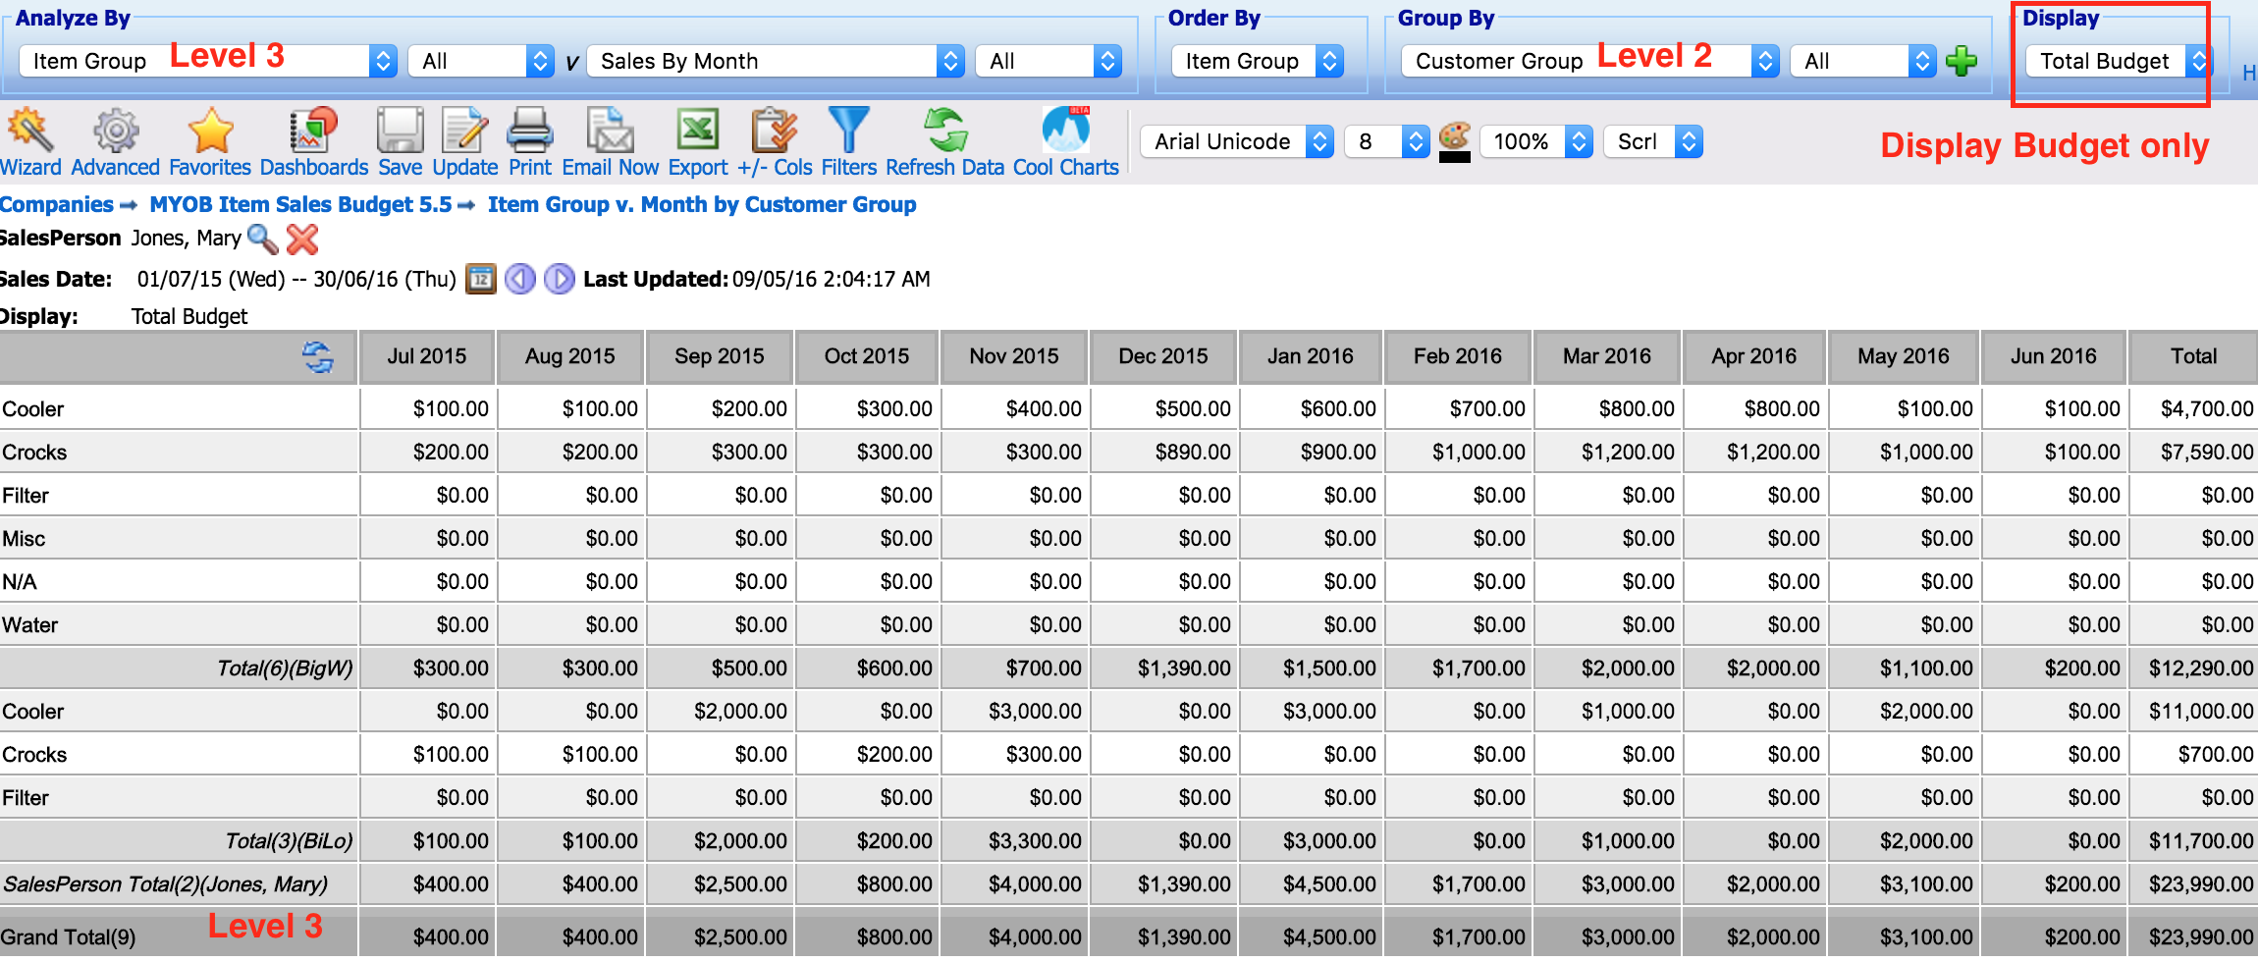Open Group By Customer Group dropdown
The image size is (2258, 962).
(x=1590, y=61)
